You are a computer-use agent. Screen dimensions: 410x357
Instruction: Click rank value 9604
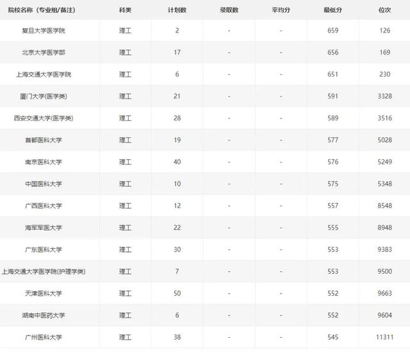pyautogui.click(x=384, y=315)
